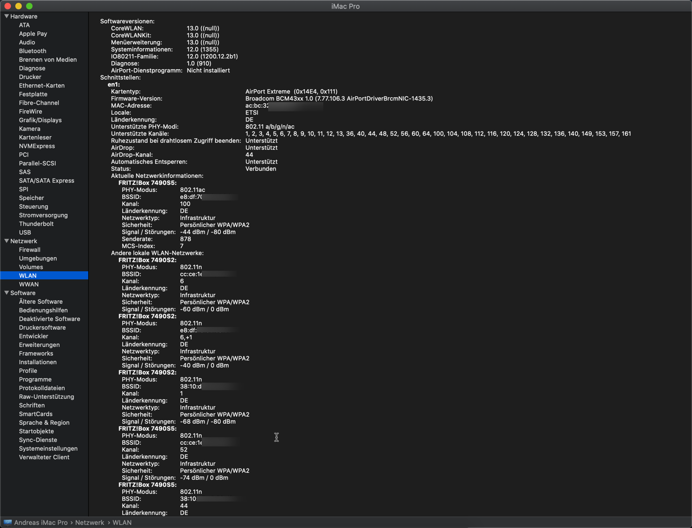The image size is (692, 528).
Task: Select Audio under Hardware
Action: pyautogui.click(x=27, y=42)
